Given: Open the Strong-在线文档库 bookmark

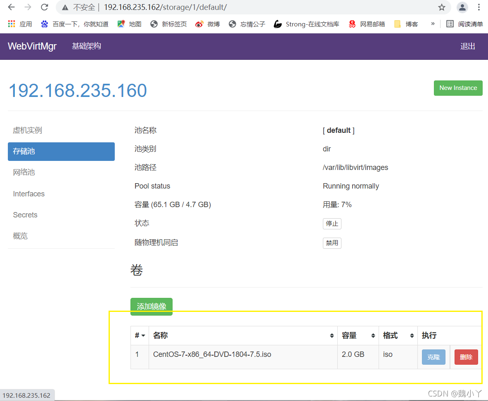Looking at the screenshot, I should [307, 24].
